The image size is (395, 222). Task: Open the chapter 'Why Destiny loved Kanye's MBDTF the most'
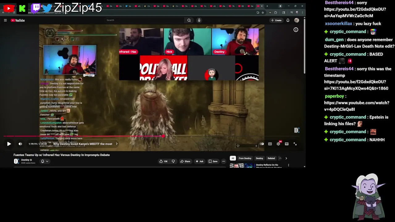pyautogui.click(x=82, y=144)
